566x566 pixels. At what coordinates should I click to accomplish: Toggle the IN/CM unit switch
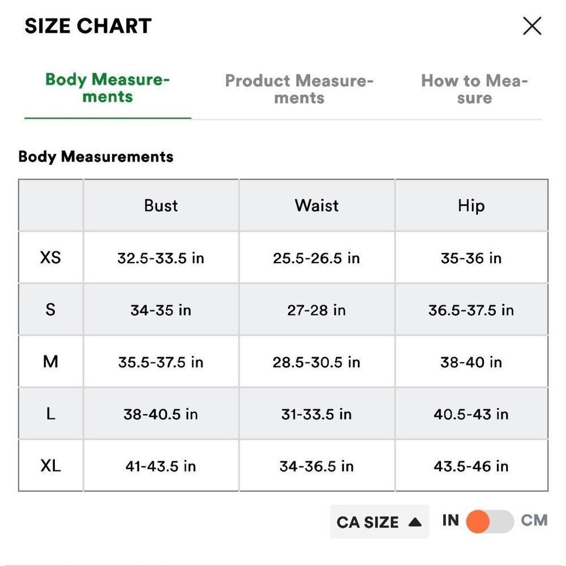pyautogui.click(x=490, y=521)
